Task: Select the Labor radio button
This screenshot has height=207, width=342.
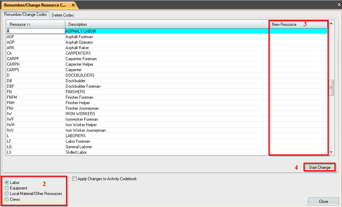Action: pyautogui.click(x=7, y=182)
